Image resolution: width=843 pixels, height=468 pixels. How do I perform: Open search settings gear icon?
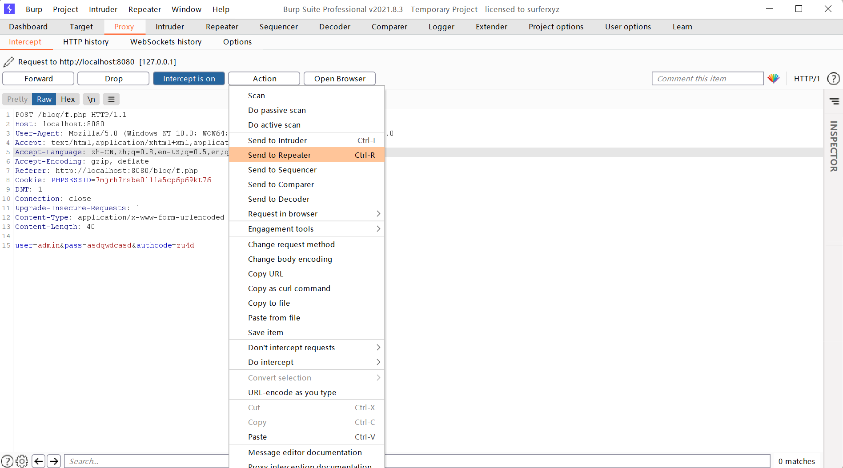(x=22, y=461)
